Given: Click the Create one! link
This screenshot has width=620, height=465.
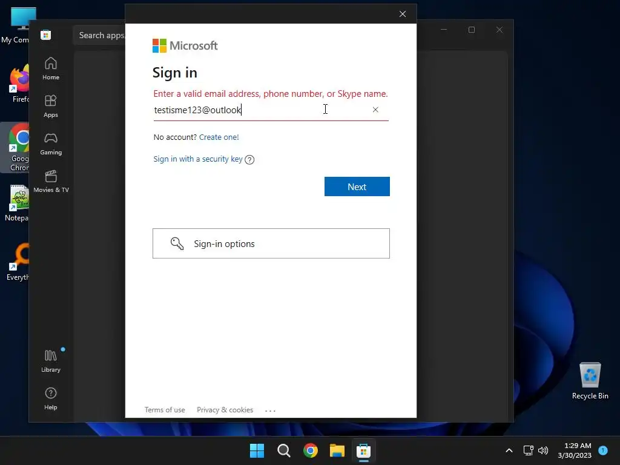Looking at the screenshot, I should (219, 137).
